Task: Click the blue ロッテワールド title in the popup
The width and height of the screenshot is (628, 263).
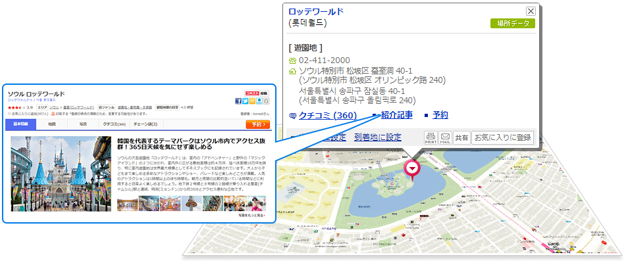Action: tap(316, 11)
